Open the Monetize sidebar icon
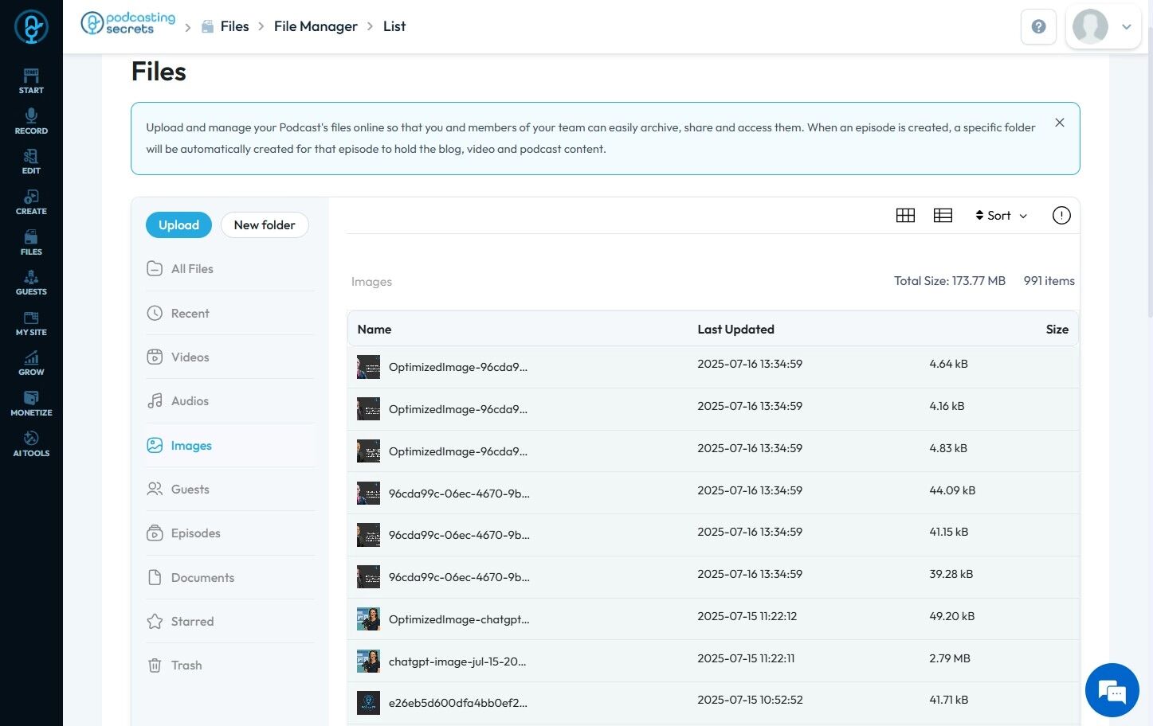 point(31,403)
